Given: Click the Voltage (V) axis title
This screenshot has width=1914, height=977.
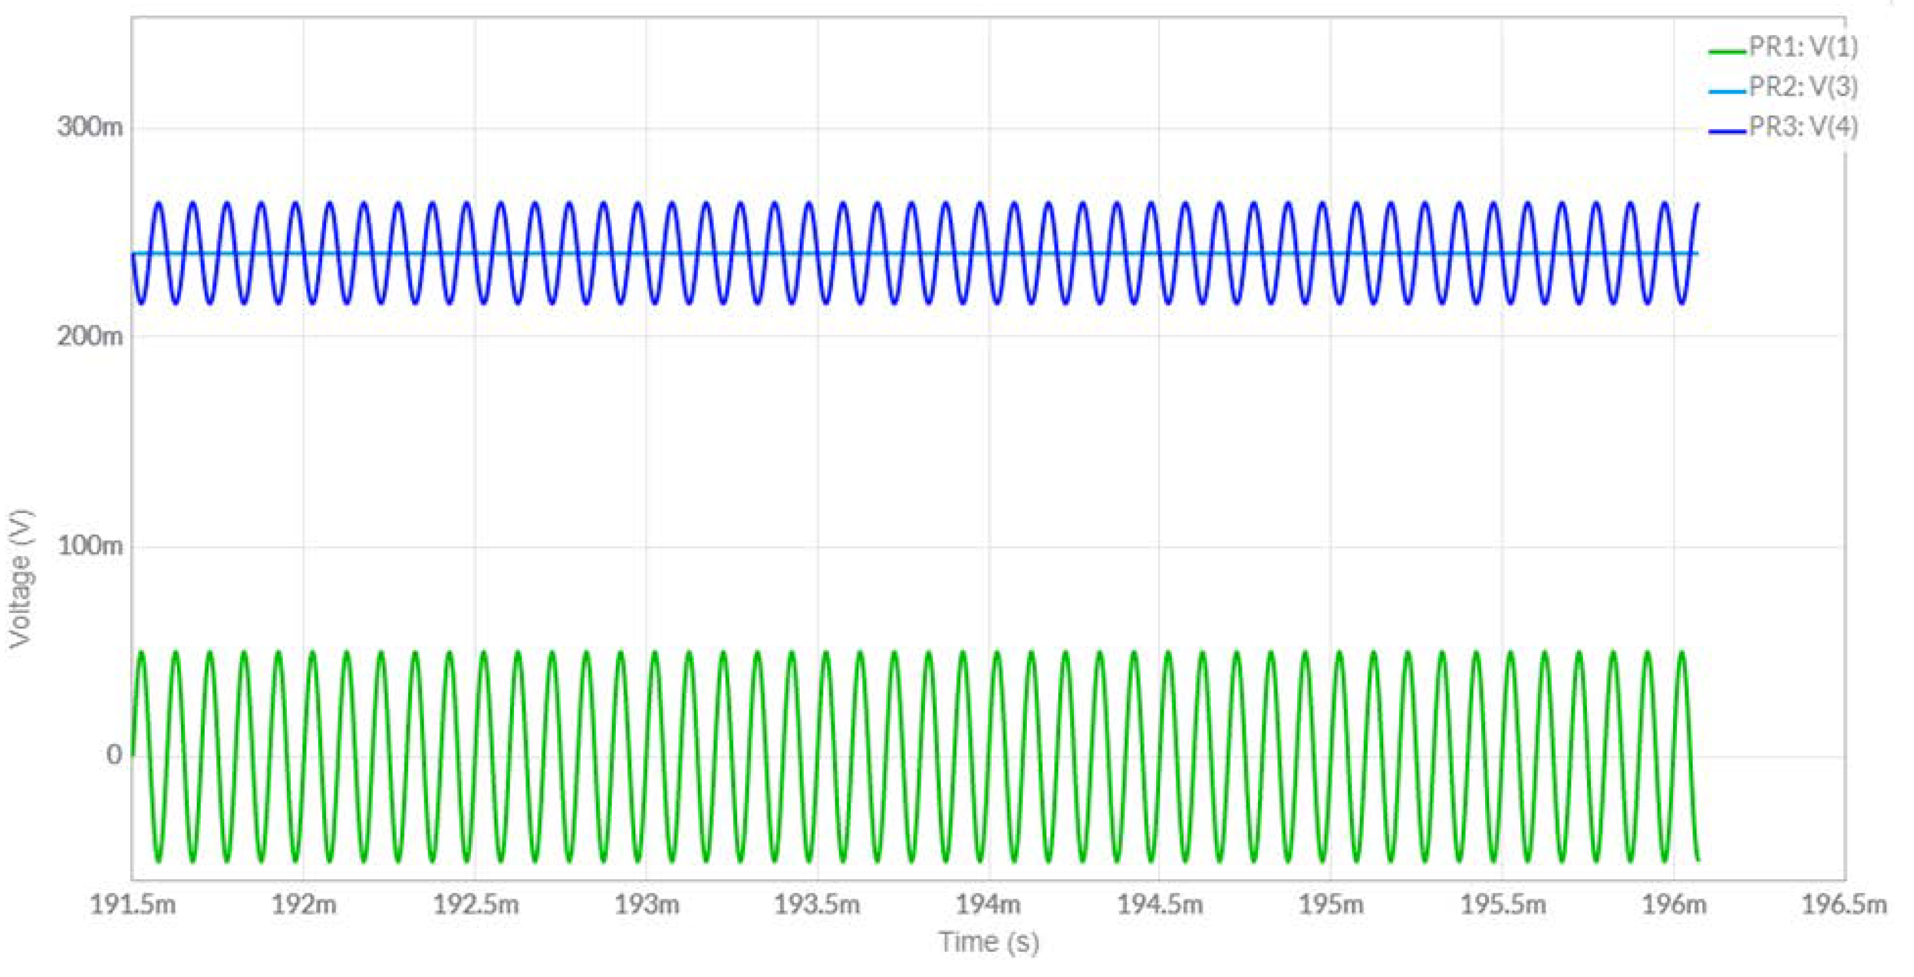Looking at the screenshot, I should 21,578.
